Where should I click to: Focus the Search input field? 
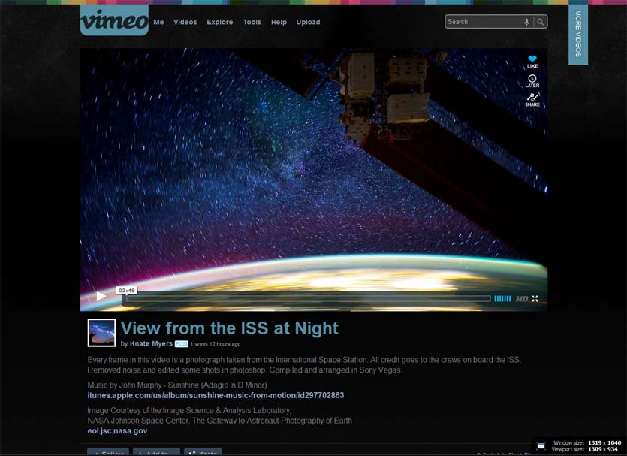pos(484,22)
